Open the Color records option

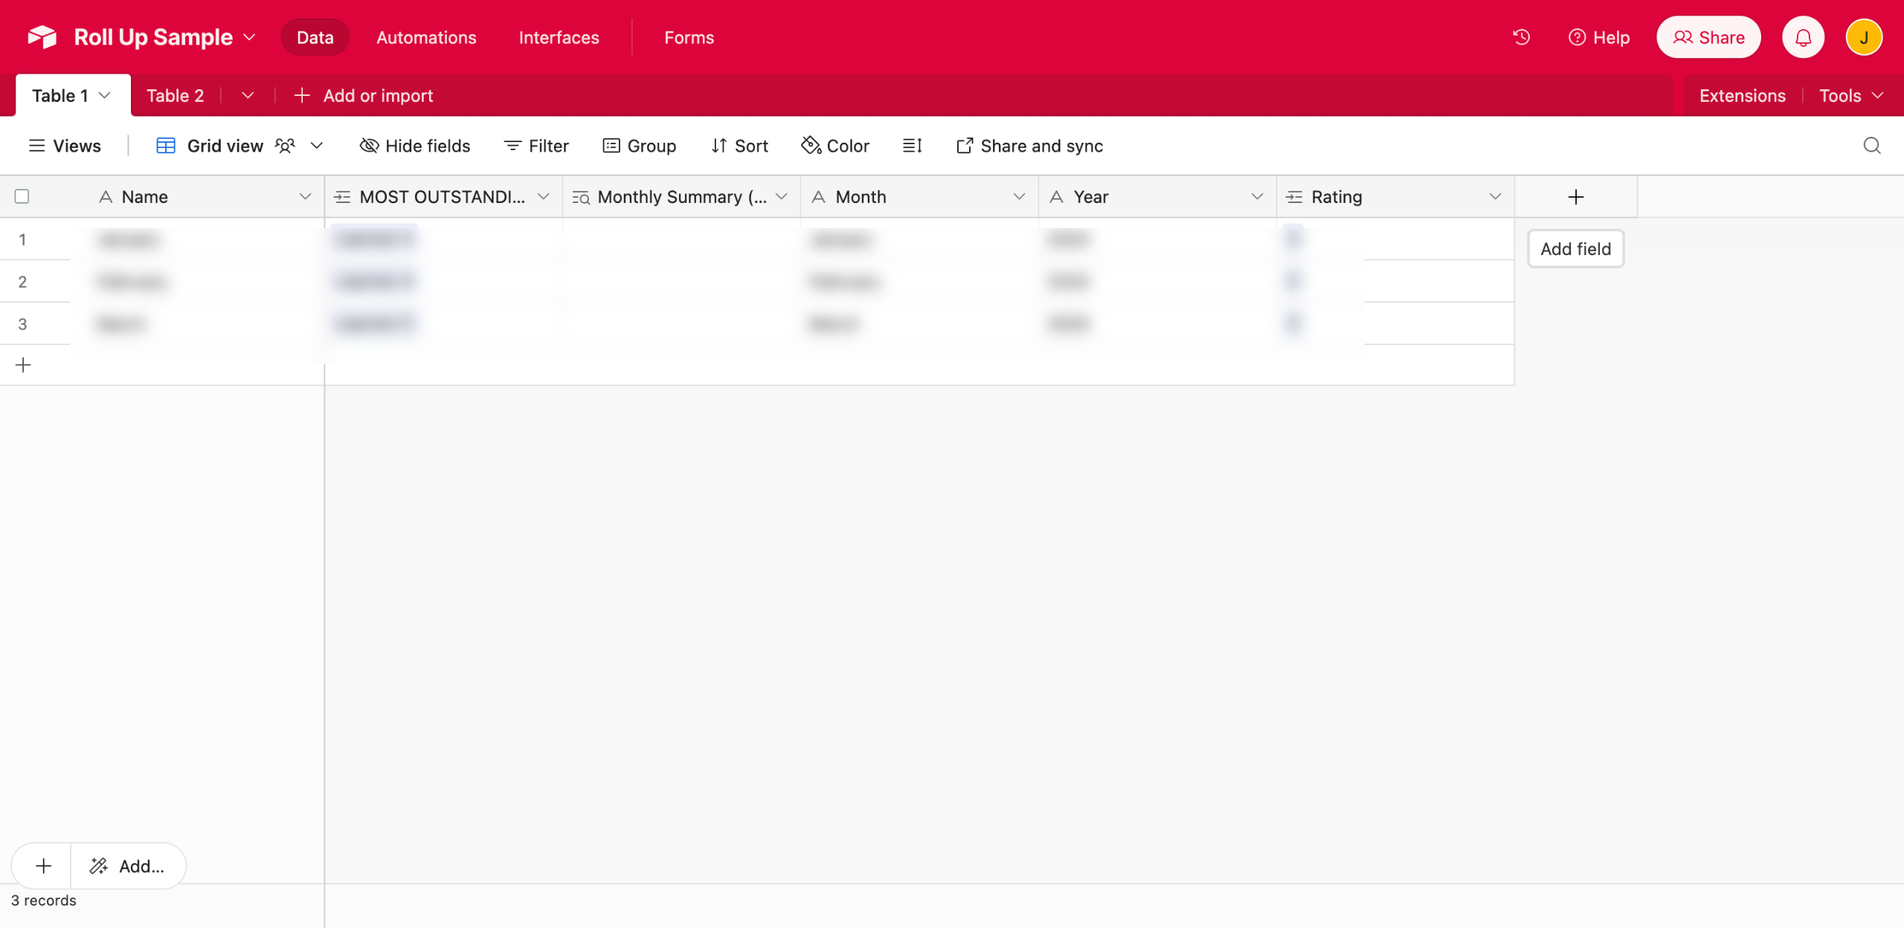[x=835, y=146]
